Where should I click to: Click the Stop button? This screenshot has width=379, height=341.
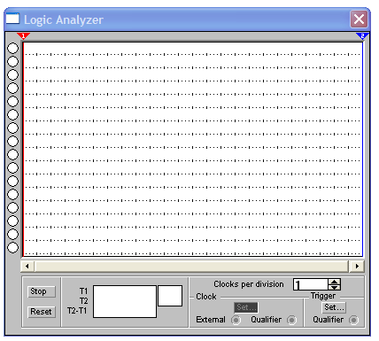click(42, 291)
